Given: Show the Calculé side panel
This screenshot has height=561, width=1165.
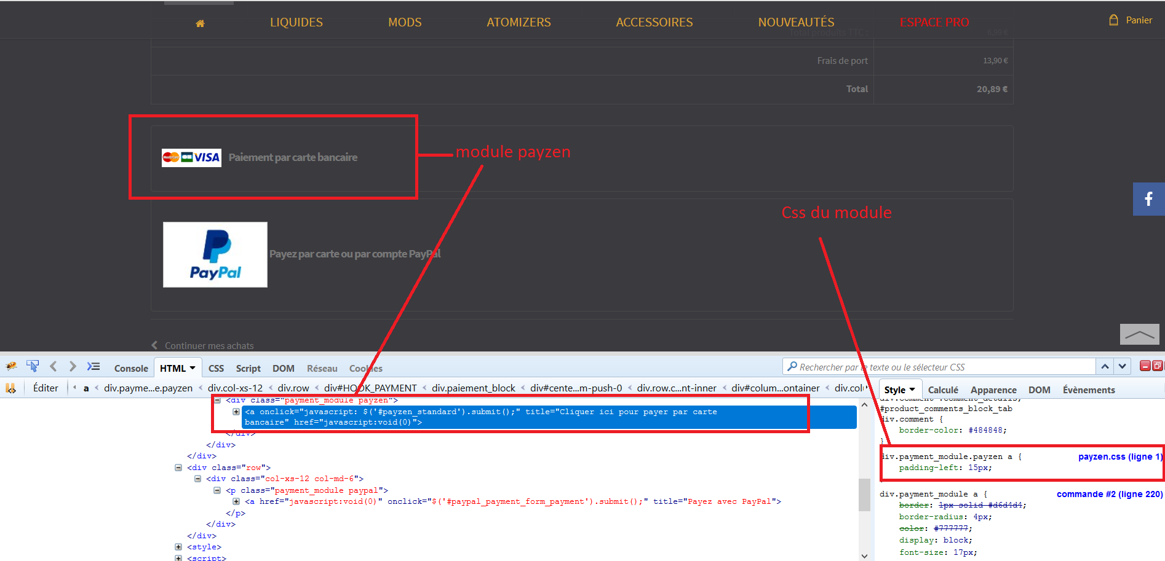Looking at the screenshot, I should 943,390.
